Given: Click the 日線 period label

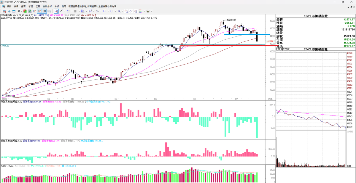Looking at the screenshot, I should [x=270, y=99].
